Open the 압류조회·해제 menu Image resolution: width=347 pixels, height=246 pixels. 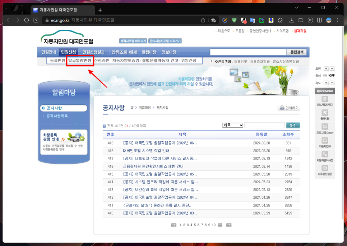[124, 52]
